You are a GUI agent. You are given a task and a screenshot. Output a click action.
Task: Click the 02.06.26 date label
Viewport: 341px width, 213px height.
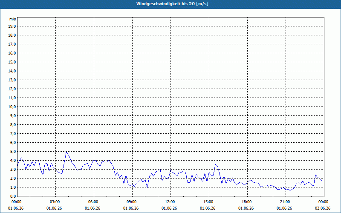[323, 208]
